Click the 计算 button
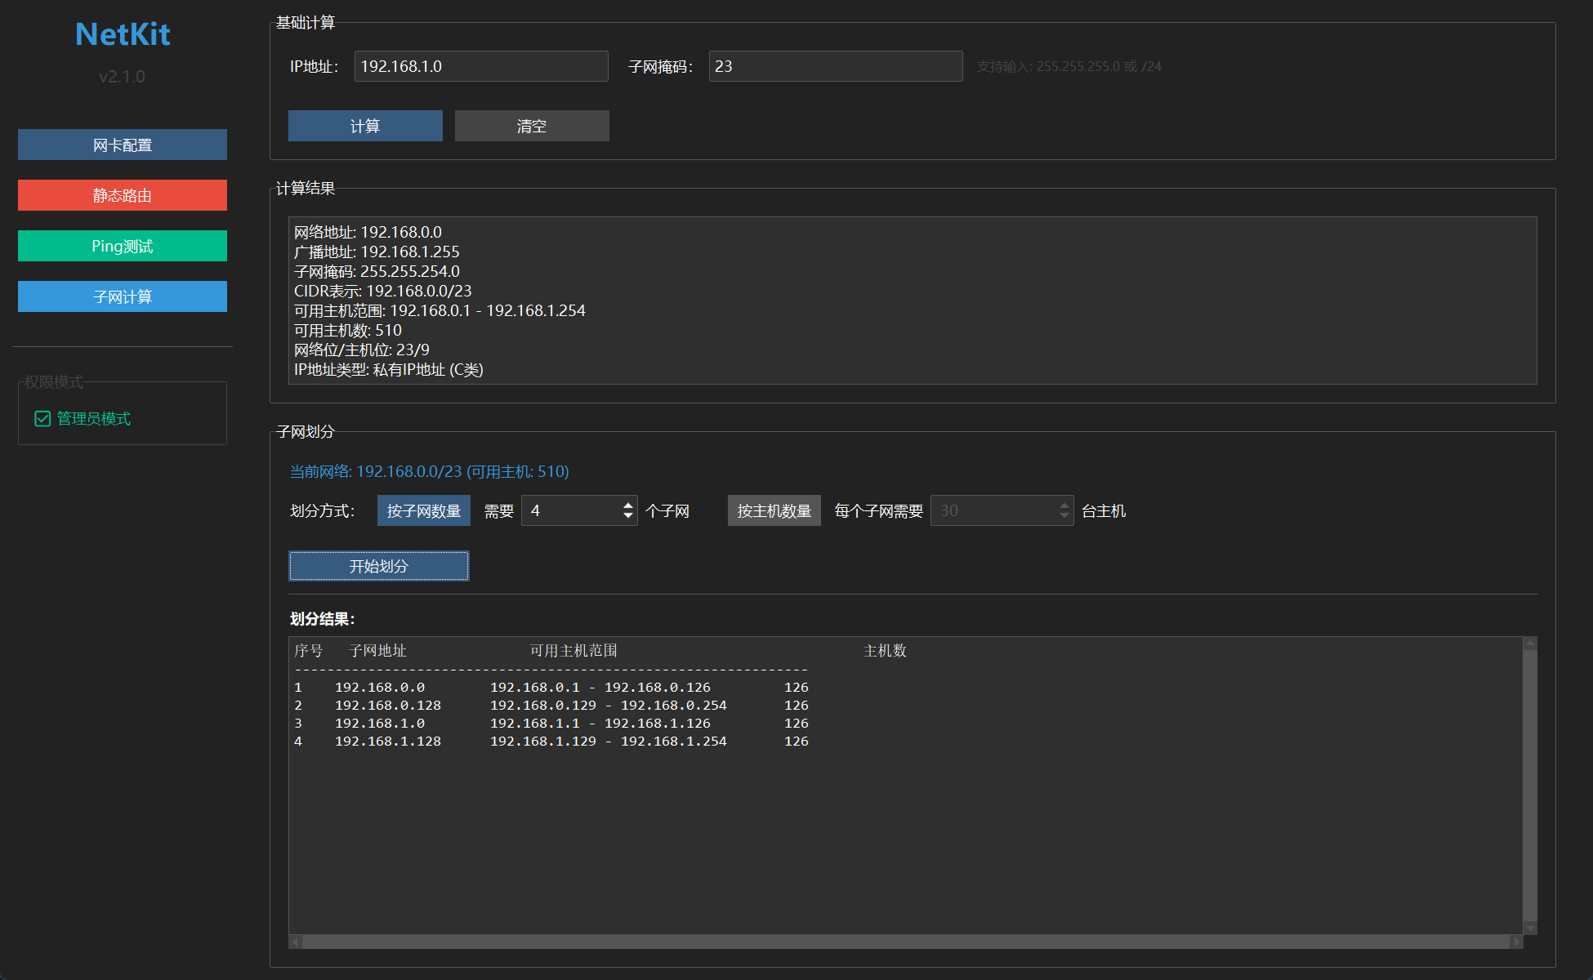This screenshot has height=980, width=1593. click(365, 126)
